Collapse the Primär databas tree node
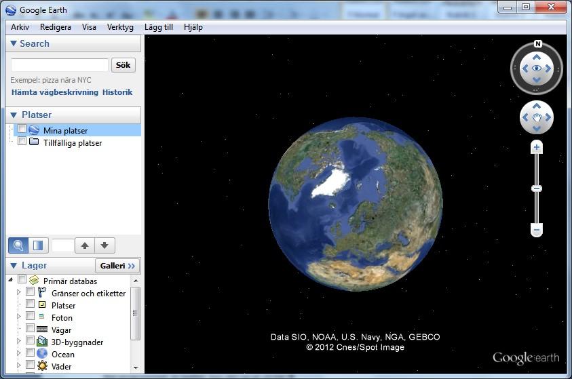Viewport: 572px width, 379px height. click(11, 280)
